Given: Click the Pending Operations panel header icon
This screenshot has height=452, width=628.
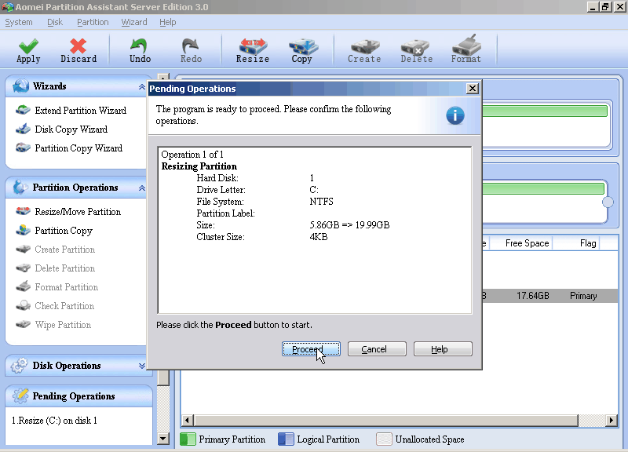Looking at the screenshot, I should (20, 395).
